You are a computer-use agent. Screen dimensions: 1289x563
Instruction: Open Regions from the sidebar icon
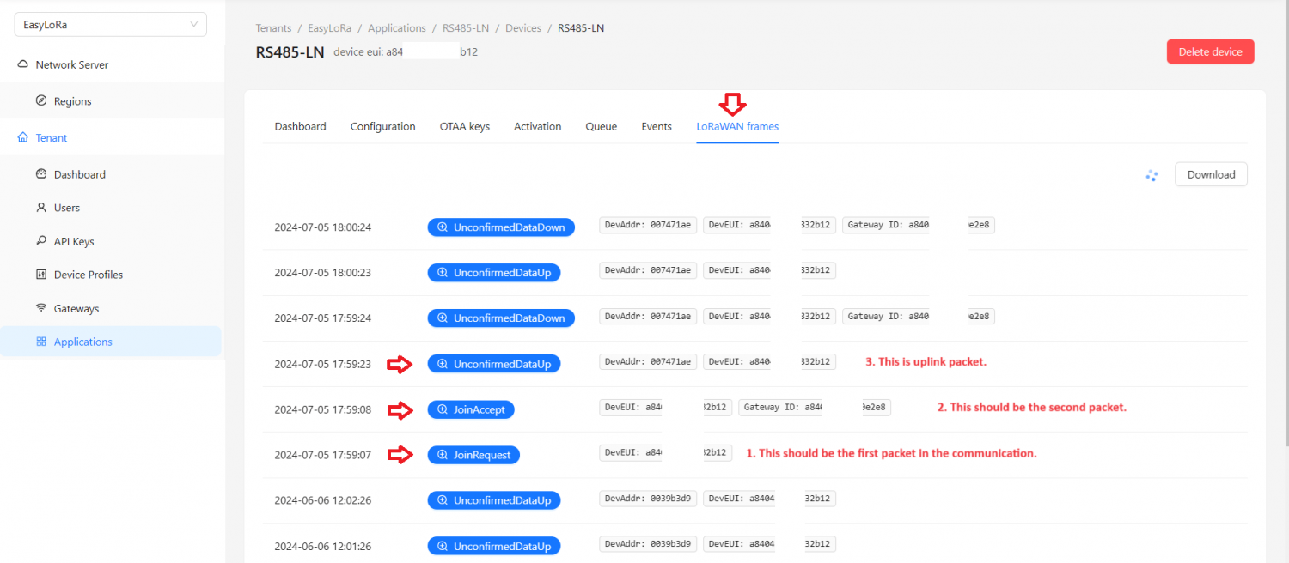coord(43,100)
